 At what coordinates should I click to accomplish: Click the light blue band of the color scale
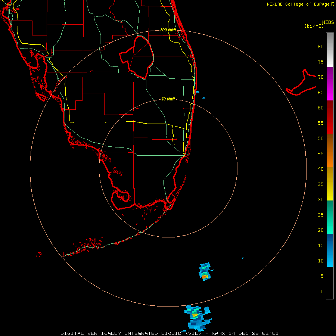pos(330,250)
